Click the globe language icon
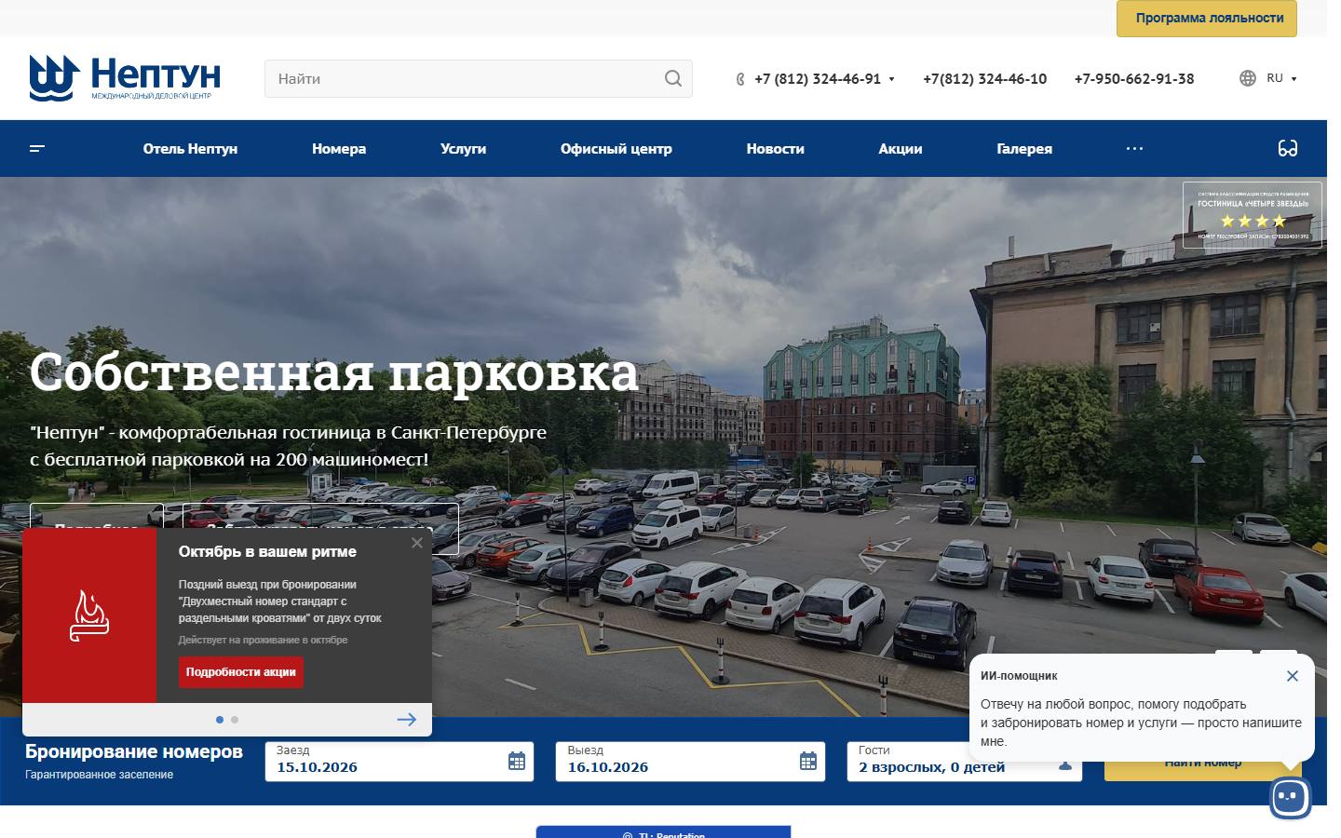Viewport: 1341px width, 838px height. [x=1248, y=78]
